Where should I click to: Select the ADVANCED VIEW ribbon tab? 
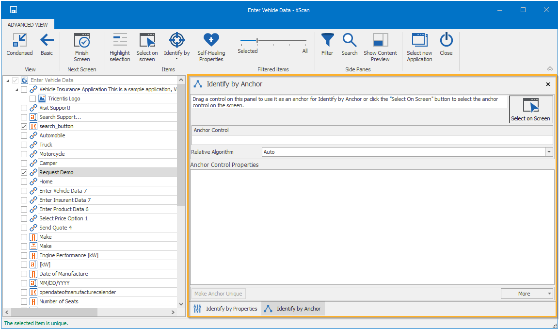click(28, 25)
